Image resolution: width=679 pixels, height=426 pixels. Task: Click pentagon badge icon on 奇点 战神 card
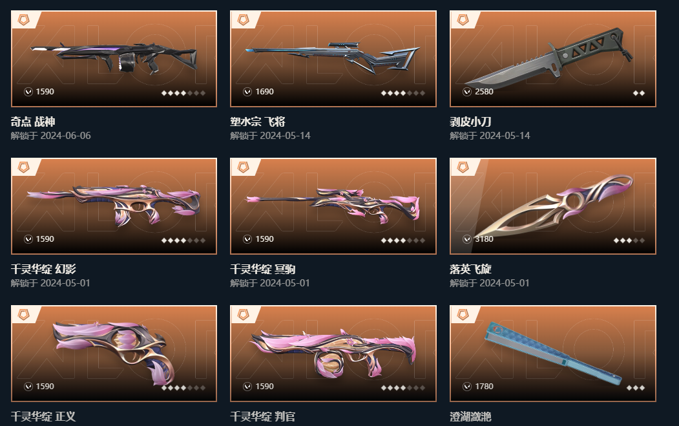click(23, 20)
